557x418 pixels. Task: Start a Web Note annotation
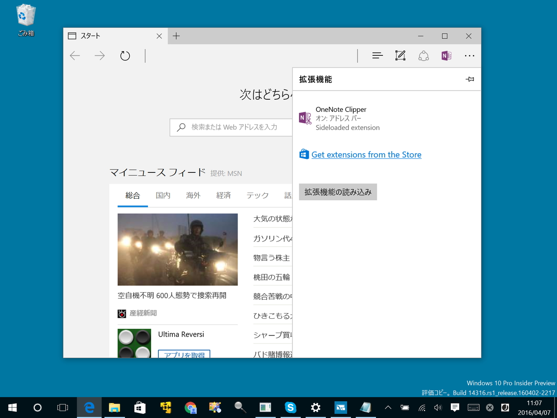400,55
